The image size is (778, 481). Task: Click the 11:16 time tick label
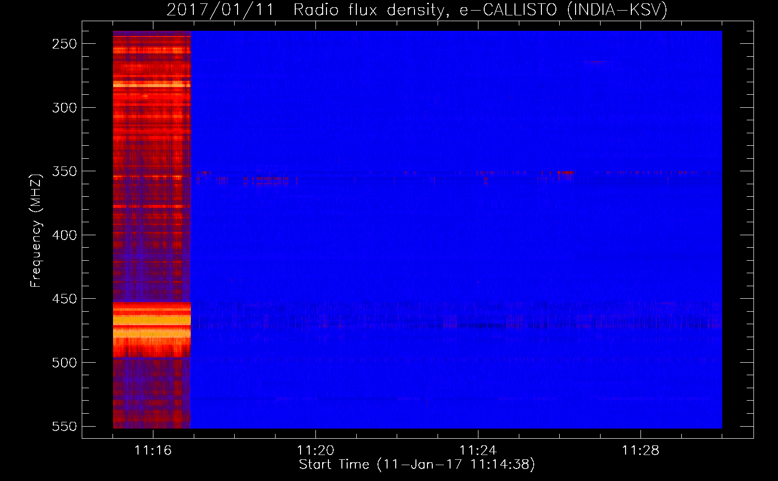pos(153,451)
